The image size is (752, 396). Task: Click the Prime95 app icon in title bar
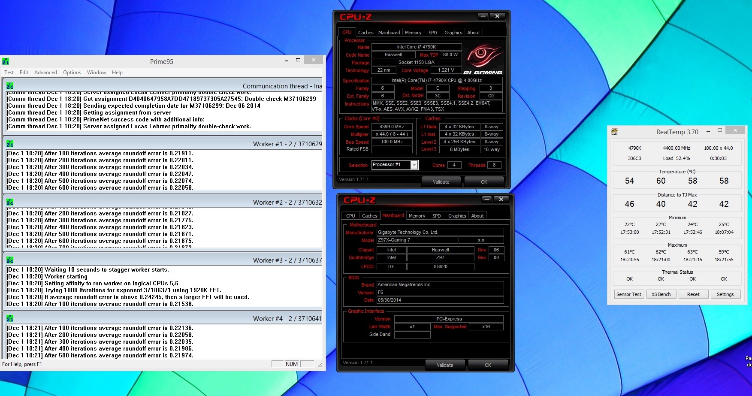[x=6, y=61]
